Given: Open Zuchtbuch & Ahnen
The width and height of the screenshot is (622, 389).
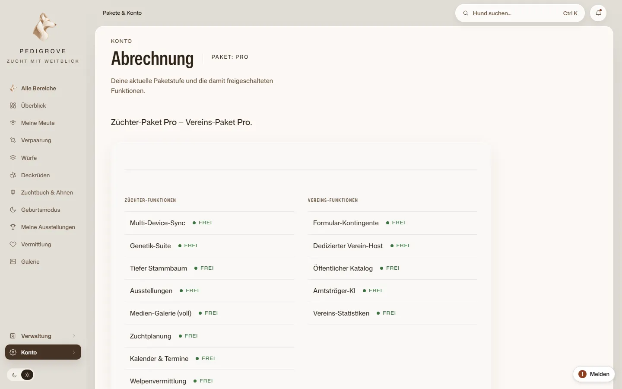Looking at the screenshot, I should click(43, 192).
